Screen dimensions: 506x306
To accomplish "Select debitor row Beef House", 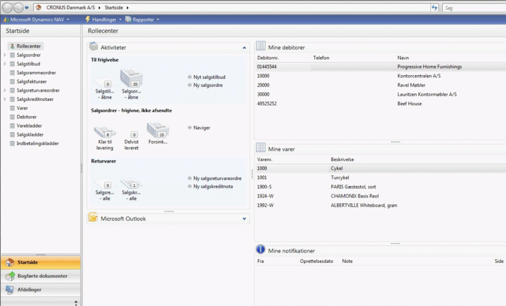I will point(381,104).
